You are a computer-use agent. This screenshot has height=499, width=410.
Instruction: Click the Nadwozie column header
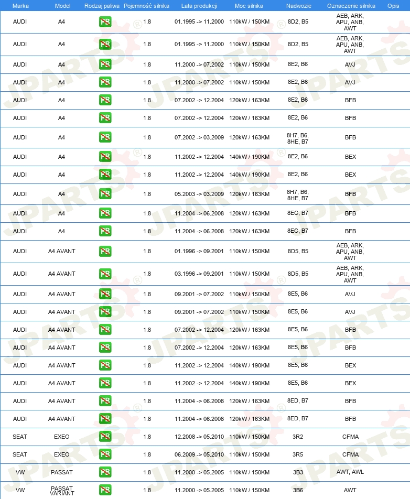[x=299, y=6]
